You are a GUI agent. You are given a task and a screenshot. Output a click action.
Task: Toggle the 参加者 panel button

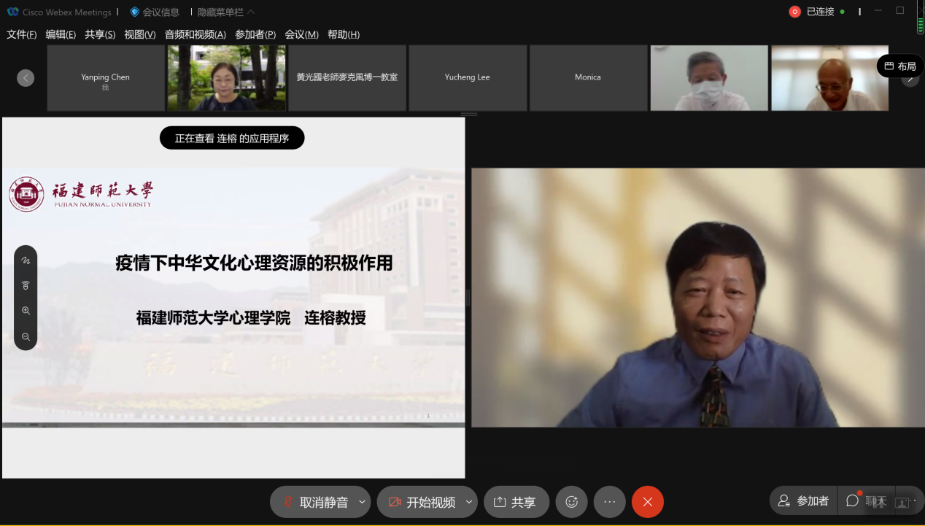(803, 501)
